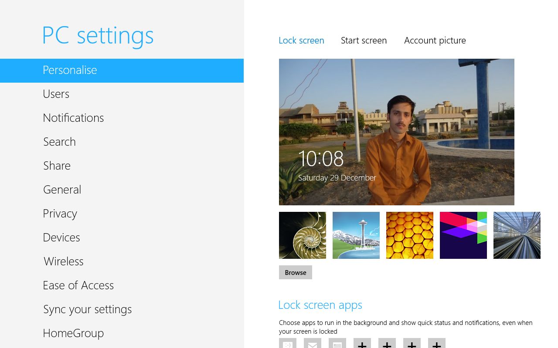Open the Account picture tab
The image size is (558, 348).
(x=435, y=40)
